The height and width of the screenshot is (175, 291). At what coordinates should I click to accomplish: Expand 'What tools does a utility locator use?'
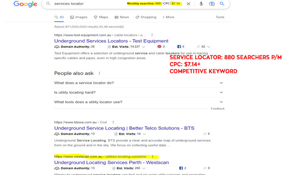(139, 102)
